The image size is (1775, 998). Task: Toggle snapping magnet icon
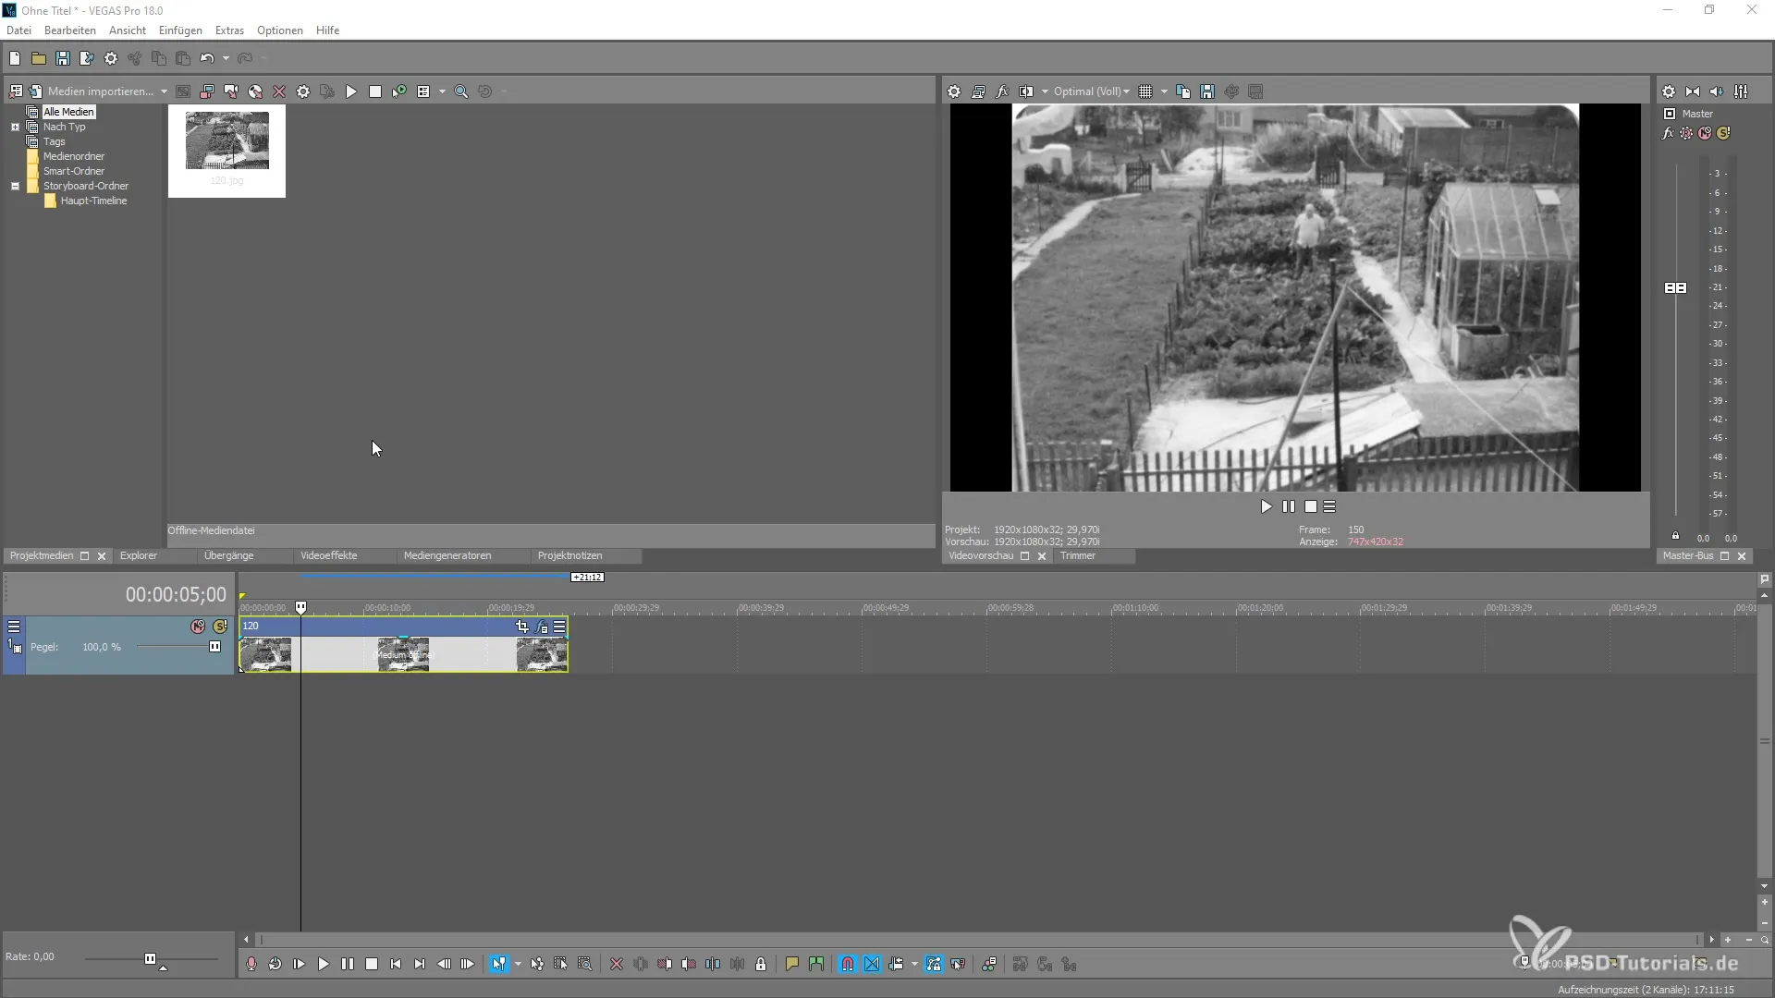pos(848,964)
